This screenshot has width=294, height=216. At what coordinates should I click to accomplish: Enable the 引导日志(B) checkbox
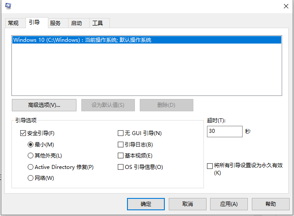(120, 144)
